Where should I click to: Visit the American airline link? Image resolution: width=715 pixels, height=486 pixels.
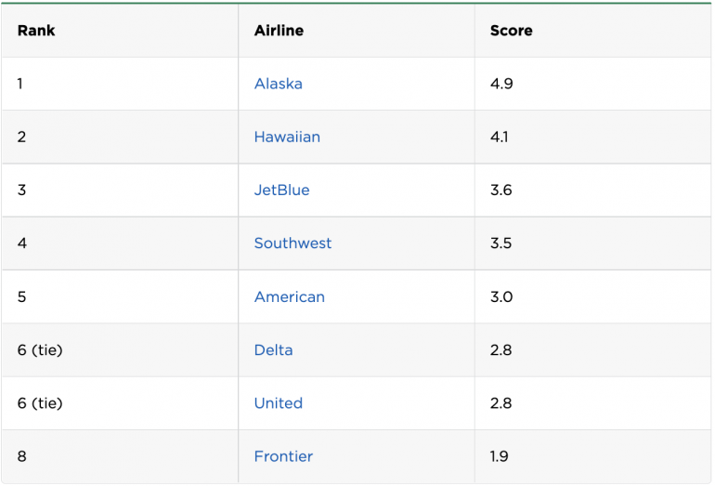(x=289, y=297)
